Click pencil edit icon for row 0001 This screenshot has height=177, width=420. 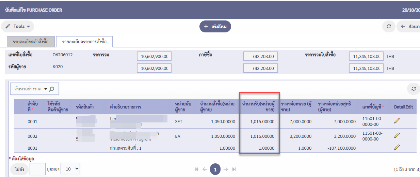[397, 121]
